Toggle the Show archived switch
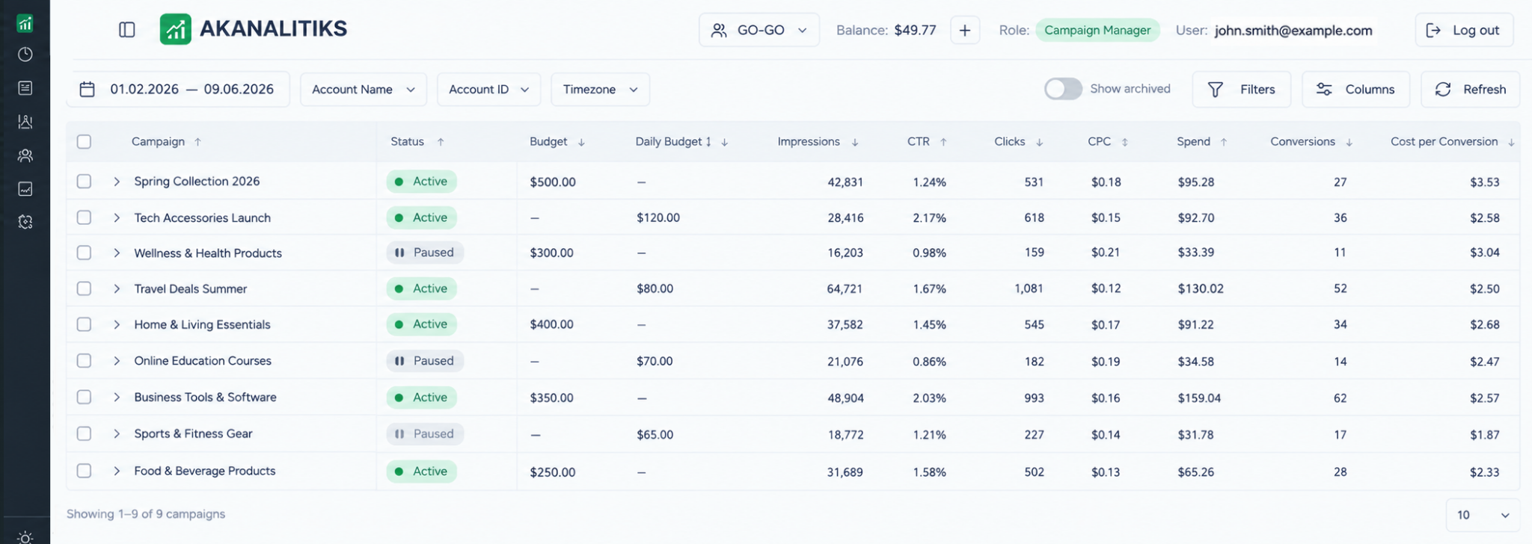 [1063, 89]
